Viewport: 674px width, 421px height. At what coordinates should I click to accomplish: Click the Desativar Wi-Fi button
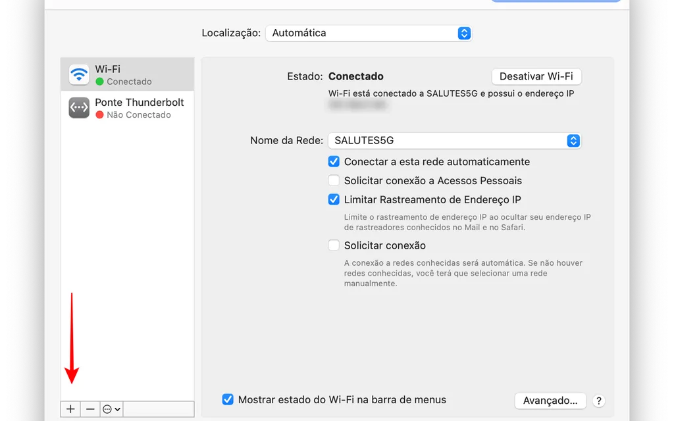point(536,76)
